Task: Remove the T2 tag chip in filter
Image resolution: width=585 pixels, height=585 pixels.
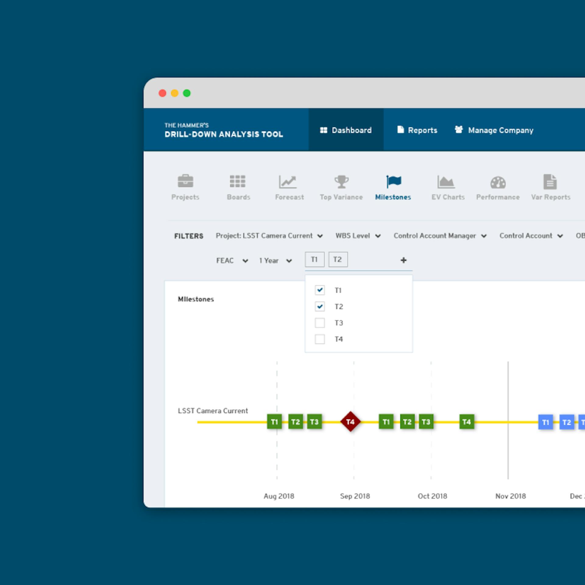Action: point(338,259)
